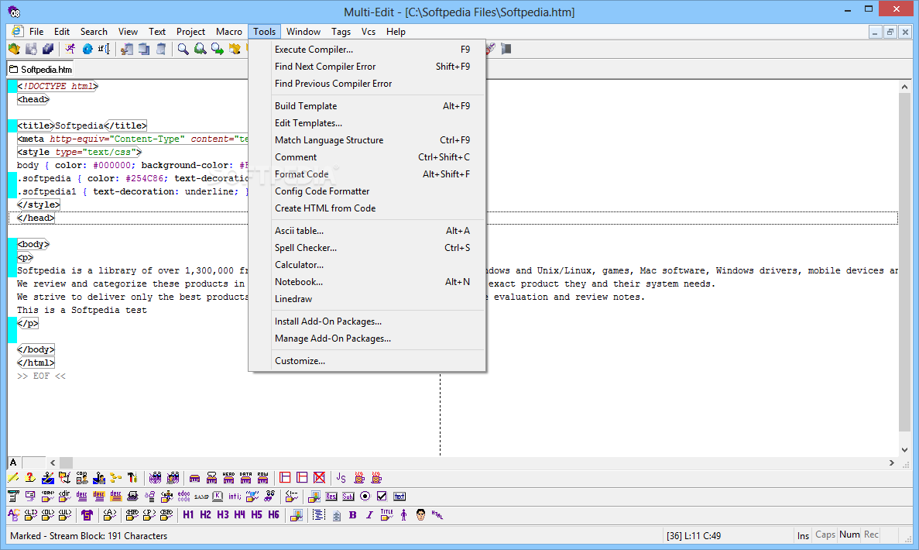Image resolution: width=919 pixels, height=550 pixels.
Task: Apply the italic I tag icon
Action: 369,515
